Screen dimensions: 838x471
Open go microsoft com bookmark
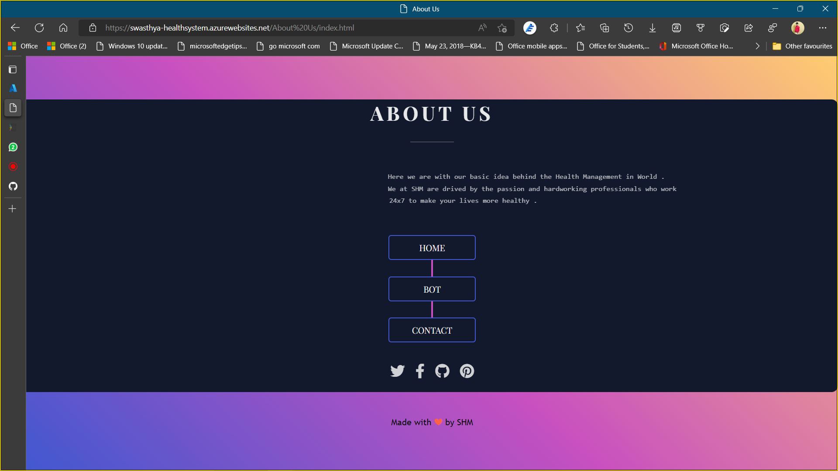[288, 46]
